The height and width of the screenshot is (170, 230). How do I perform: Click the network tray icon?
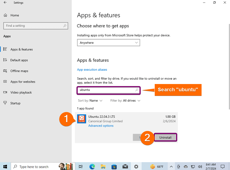[x=193, y=167]
